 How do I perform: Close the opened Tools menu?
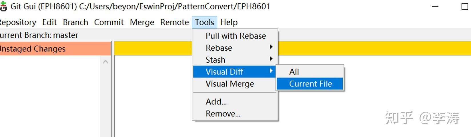click(x=204, y=22)
